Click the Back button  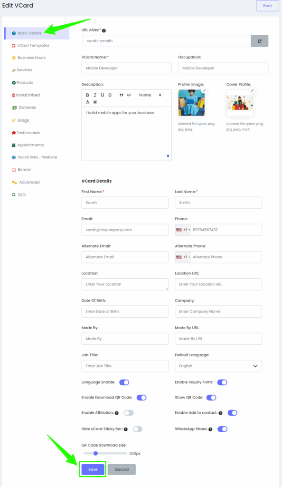[x=267, y=6]
